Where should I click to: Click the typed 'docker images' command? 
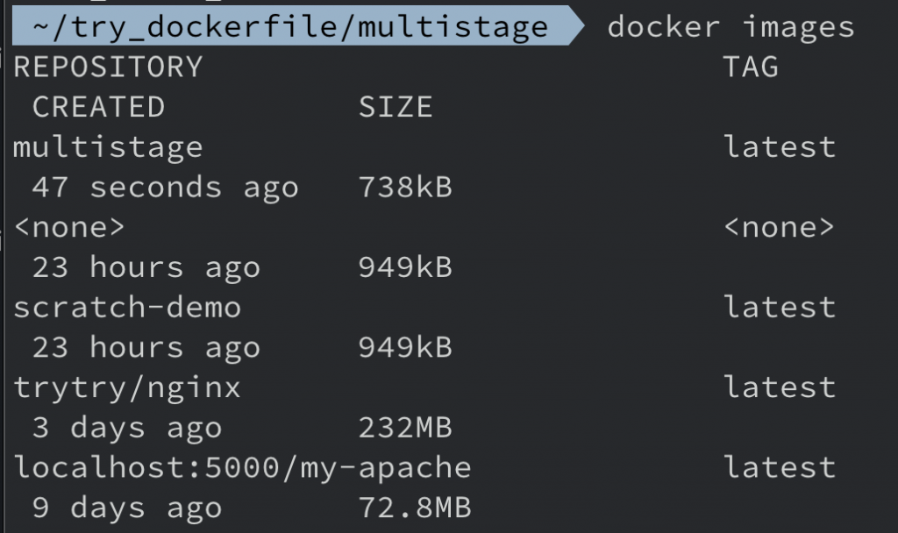[x=730, y=27]
